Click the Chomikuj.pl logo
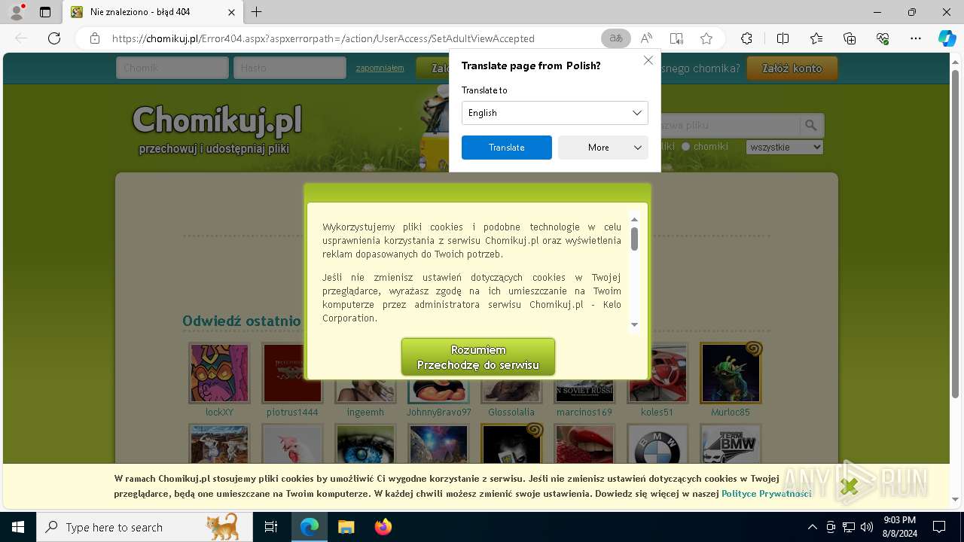 coord(217,120)
